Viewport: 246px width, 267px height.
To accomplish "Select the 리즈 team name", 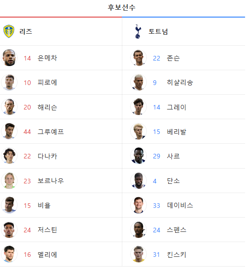I will click(x=26, y=31).
